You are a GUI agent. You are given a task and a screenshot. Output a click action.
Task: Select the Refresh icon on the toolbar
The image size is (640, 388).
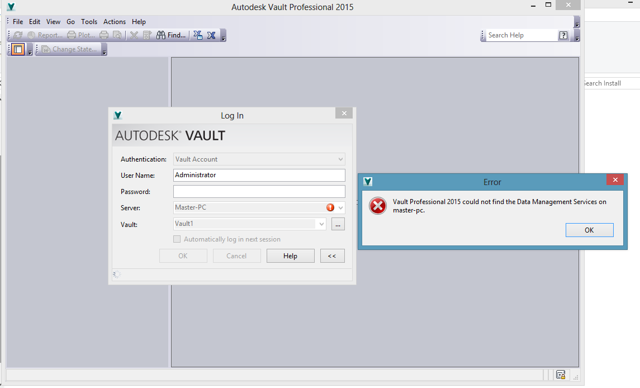tap(18, 35)
